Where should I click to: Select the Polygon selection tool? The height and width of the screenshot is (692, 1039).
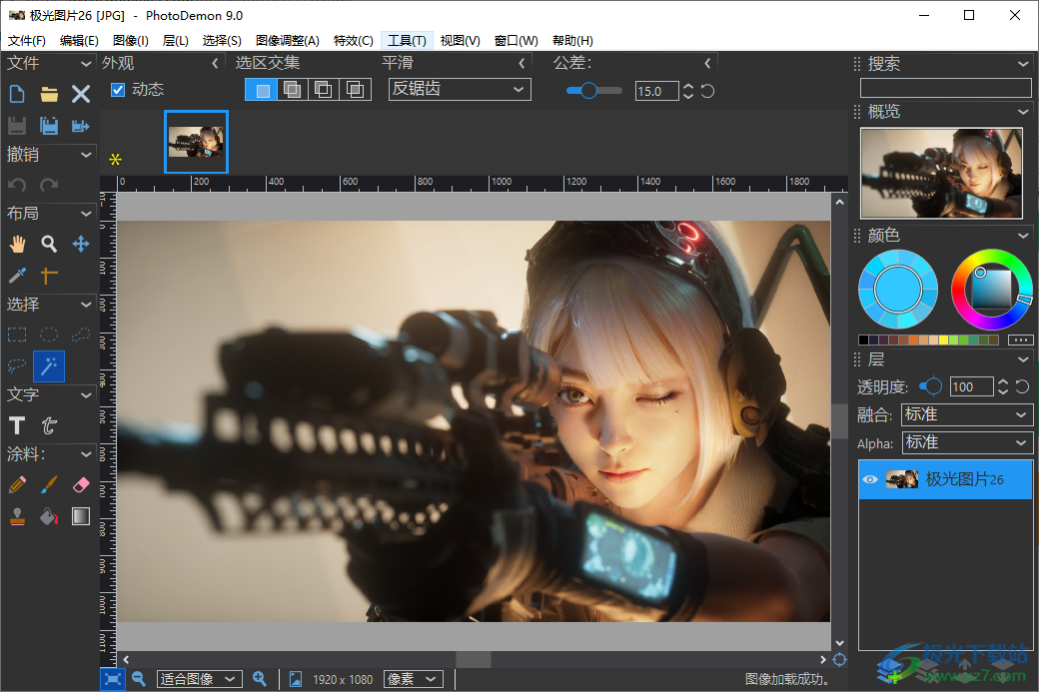pyautogui.click(x=81, y=336)
